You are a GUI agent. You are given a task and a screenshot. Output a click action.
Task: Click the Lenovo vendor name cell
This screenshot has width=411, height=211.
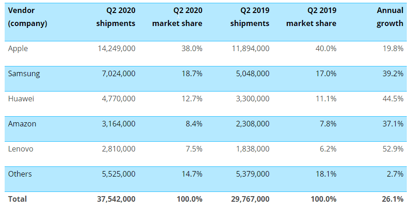[x=20, y=149]
